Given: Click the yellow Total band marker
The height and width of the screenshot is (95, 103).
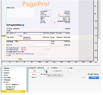Looking at the screenshot, I should (20, 59).
